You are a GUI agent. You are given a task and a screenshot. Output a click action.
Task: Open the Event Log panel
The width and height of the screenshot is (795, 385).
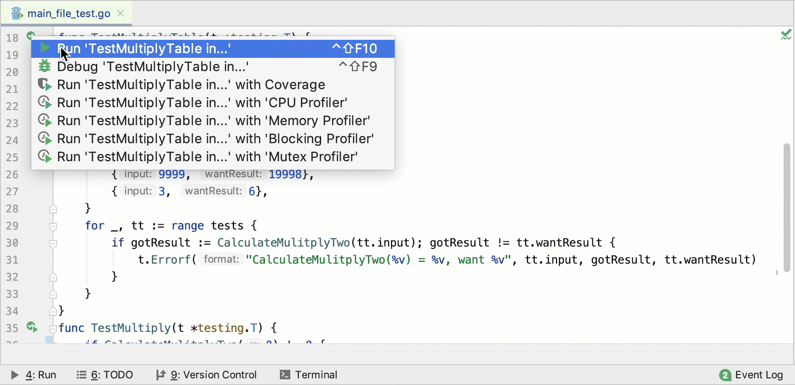pyautogui.click(x=751, y=375)
